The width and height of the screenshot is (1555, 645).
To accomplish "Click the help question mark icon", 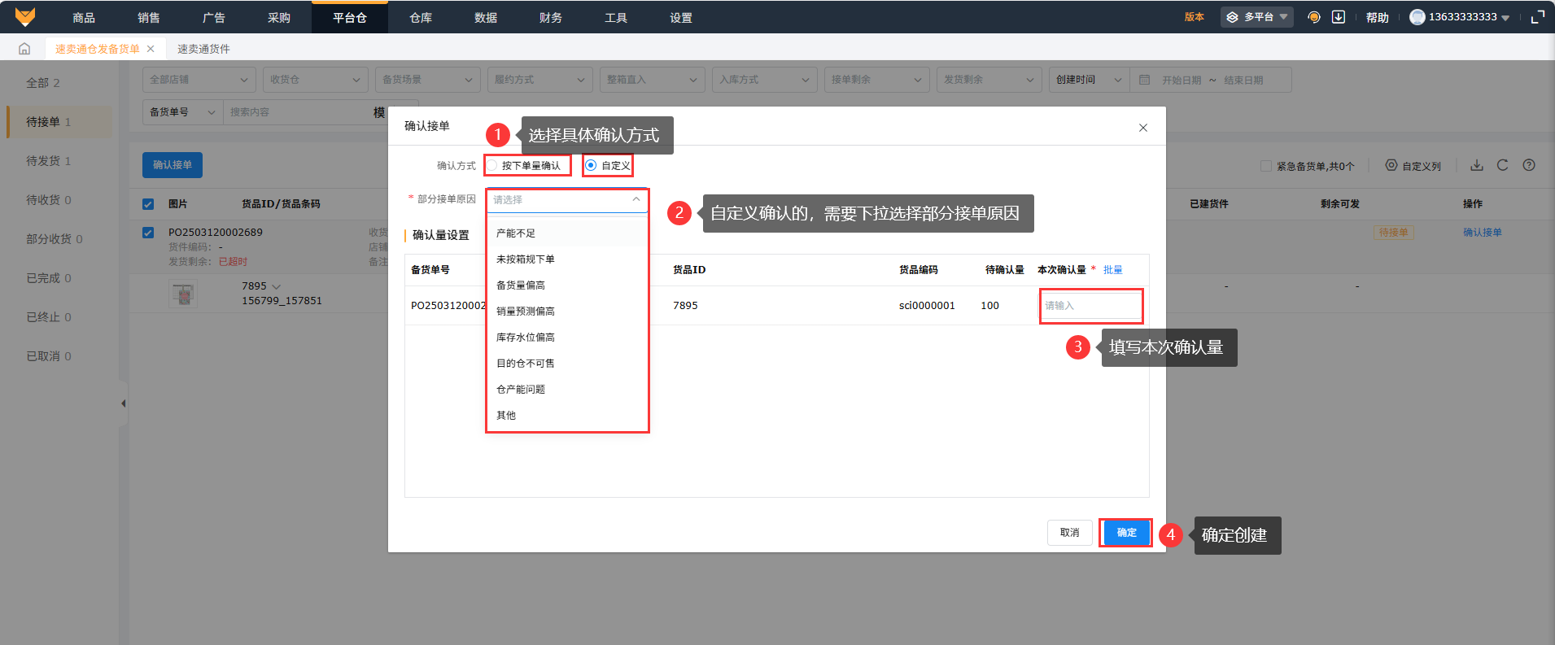I will click(1529, 165).
